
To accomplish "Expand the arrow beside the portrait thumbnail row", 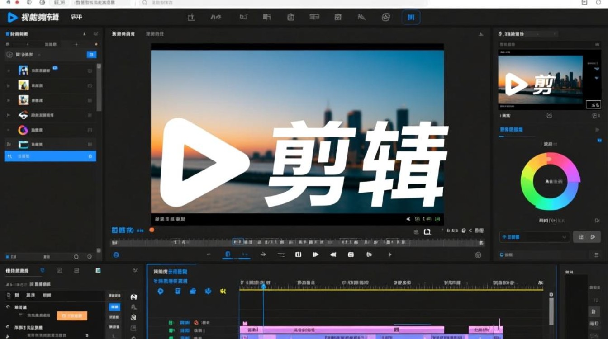I will click(9, 71).
